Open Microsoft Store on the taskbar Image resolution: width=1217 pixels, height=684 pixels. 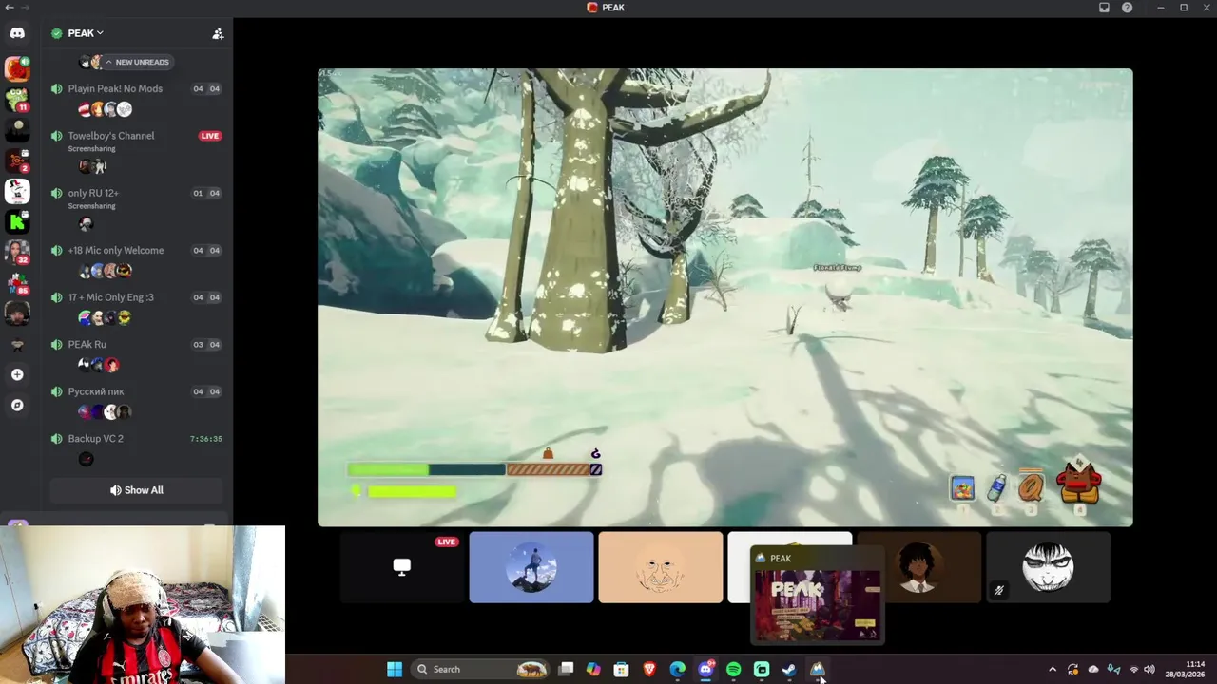(621, 669)
